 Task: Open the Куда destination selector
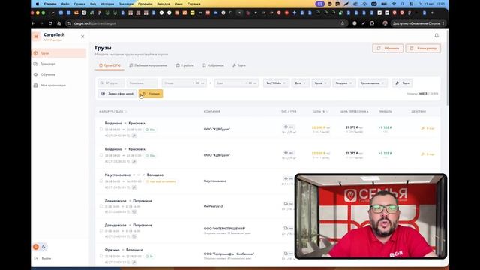point(236,83)
